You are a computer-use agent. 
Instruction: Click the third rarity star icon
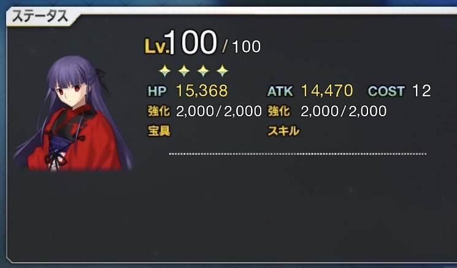[x=203, y=70]
